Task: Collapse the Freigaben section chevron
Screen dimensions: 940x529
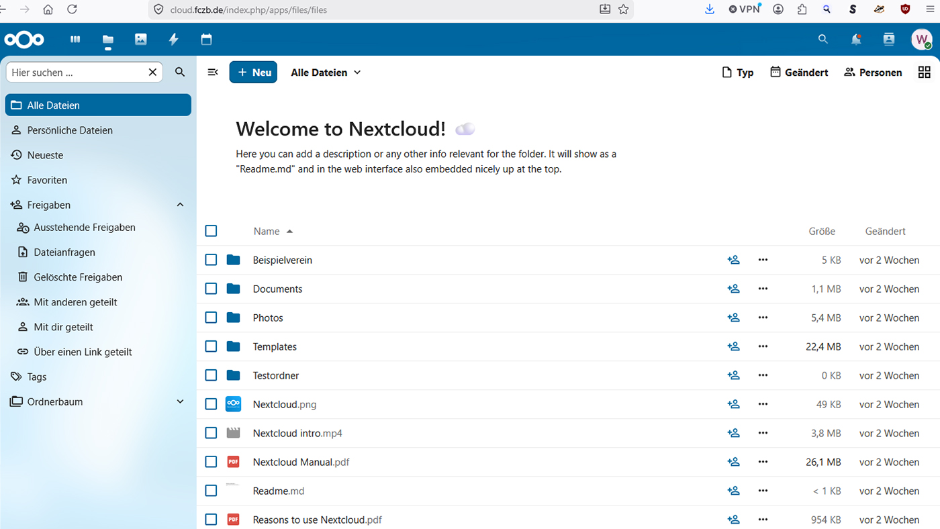Action: pos(180,205)
